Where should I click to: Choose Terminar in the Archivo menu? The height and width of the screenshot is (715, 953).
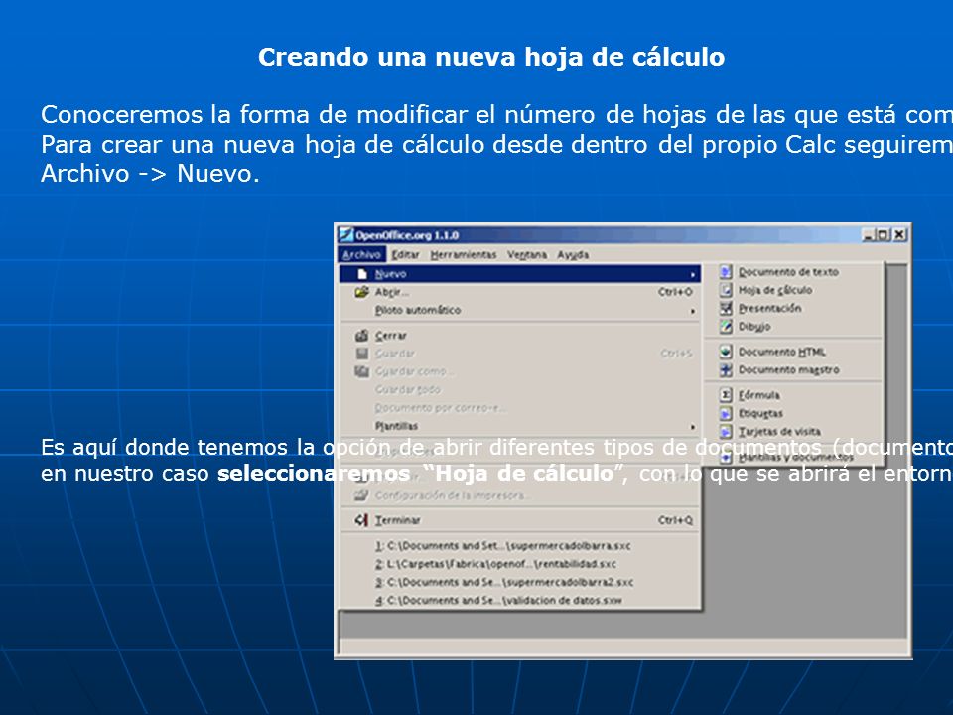520,520
